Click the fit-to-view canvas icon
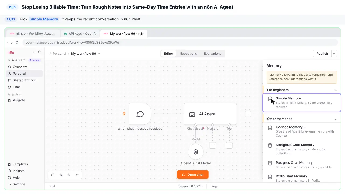This screenshot has width=345, height=194. point(53,175)
